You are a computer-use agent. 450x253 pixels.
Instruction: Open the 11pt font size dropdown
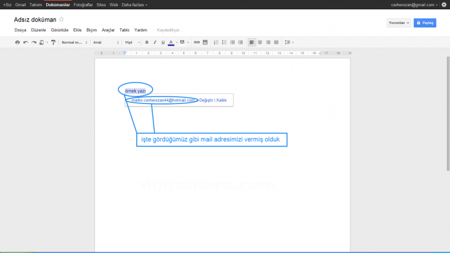tap(131, 42)
